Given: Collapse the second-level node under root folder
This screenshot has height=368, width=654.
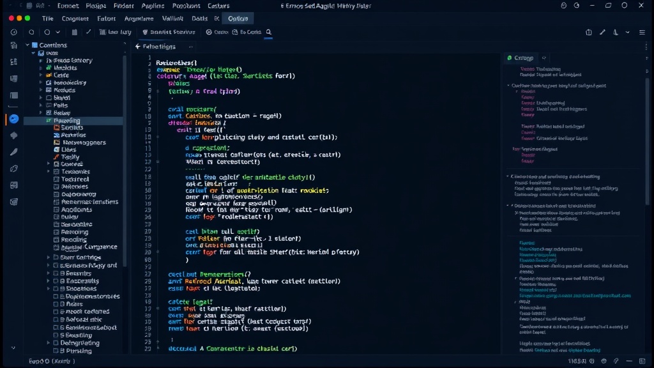Looking at the screenshot, I should [33, 53].
